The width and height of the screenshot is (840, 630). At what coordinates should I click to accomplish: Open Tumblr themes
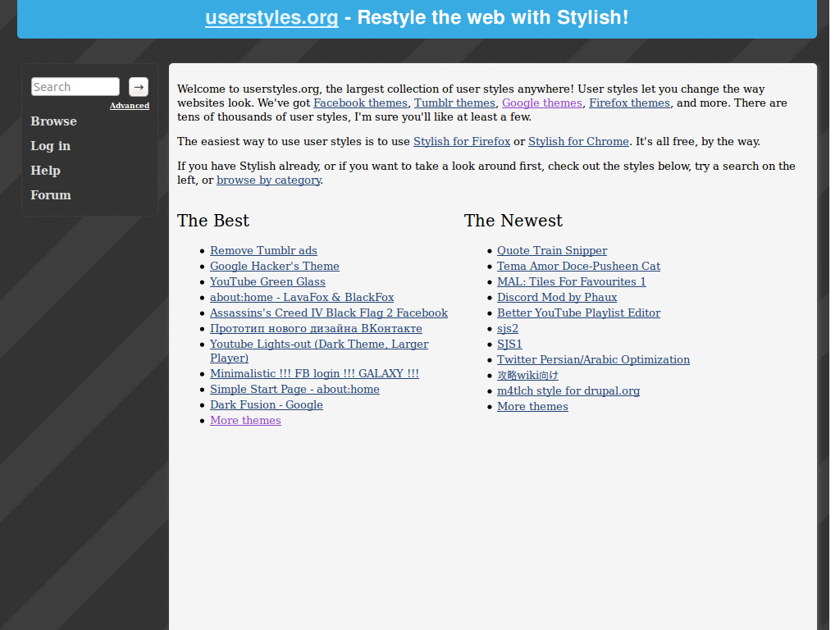tap(454, 103)
